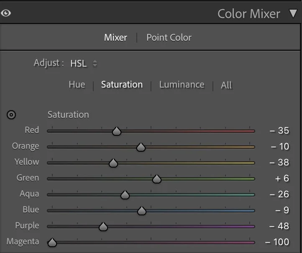This screenshot has height=253, width=302.
Task: Click the Color Mixer panel title
Action: point(248,14)
